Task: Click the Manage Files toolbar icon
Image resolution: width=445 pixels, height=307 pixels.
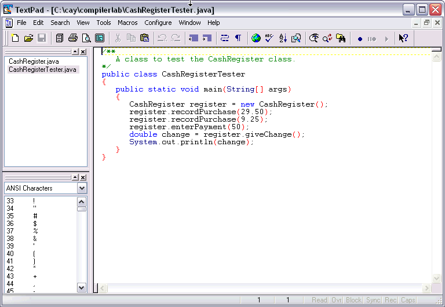Action: click(x=59, y=38)
